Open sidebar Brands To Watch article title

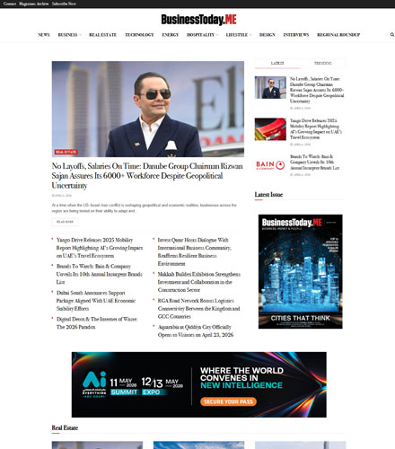click(x=314, y=162)
